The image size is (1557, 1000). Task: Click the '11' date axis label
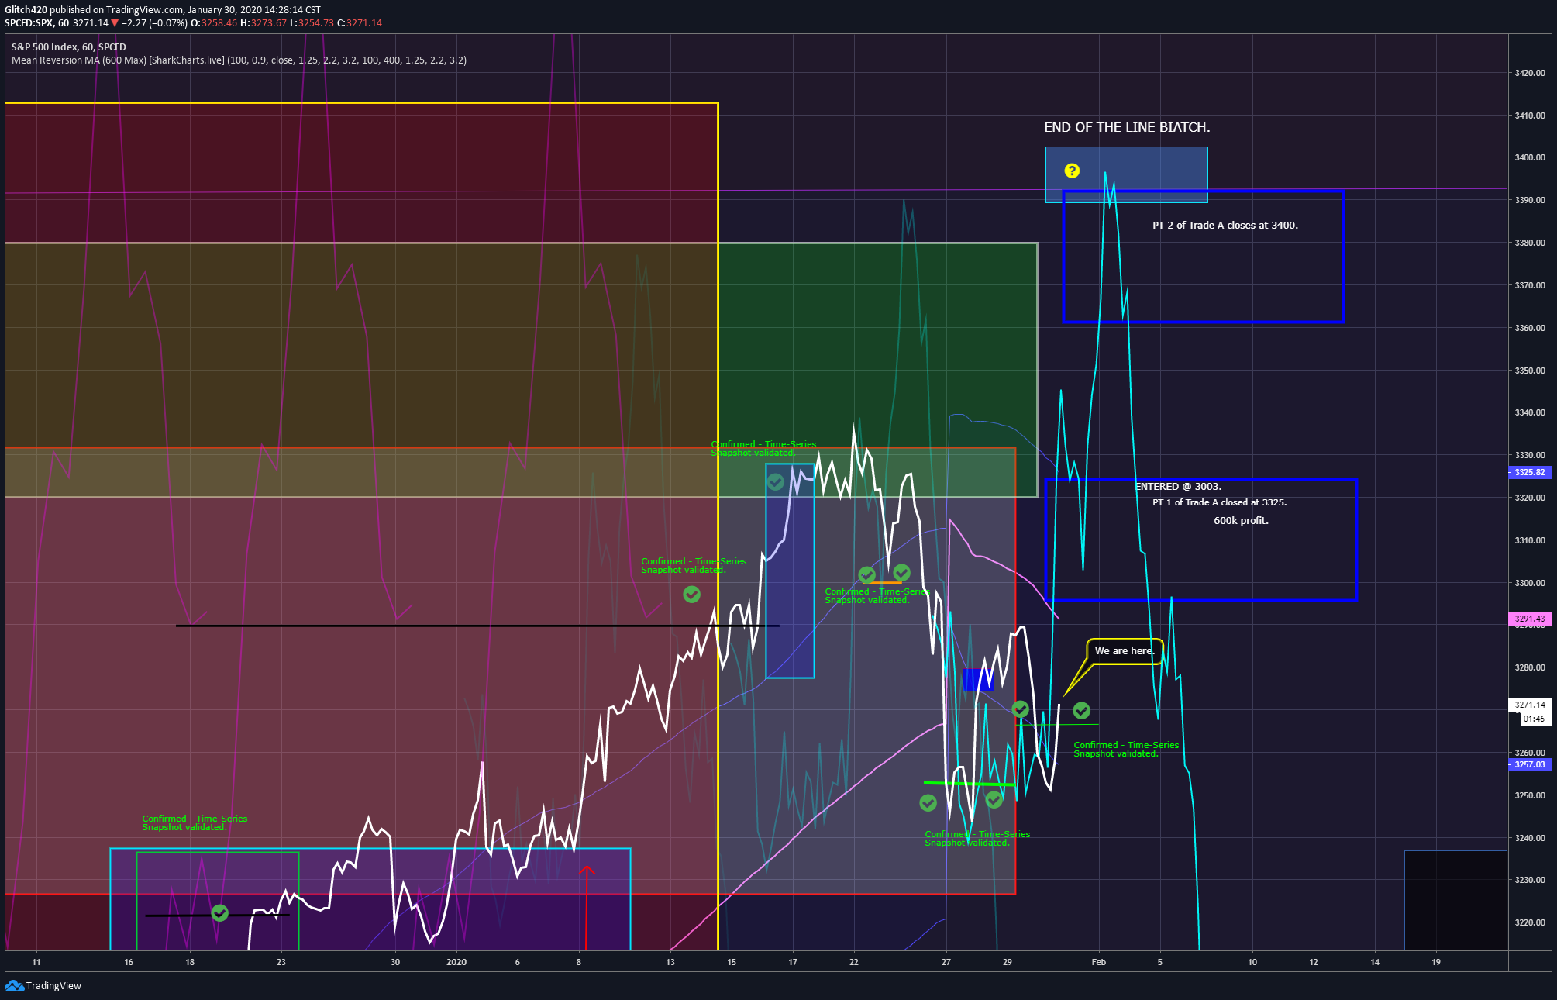(36, 962)
